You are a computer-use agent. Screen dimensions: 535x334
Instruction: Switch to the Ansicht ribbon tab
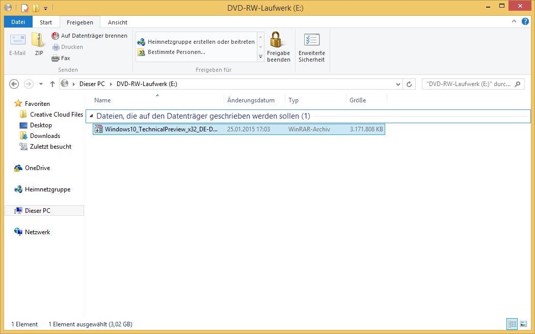[117, 22]
